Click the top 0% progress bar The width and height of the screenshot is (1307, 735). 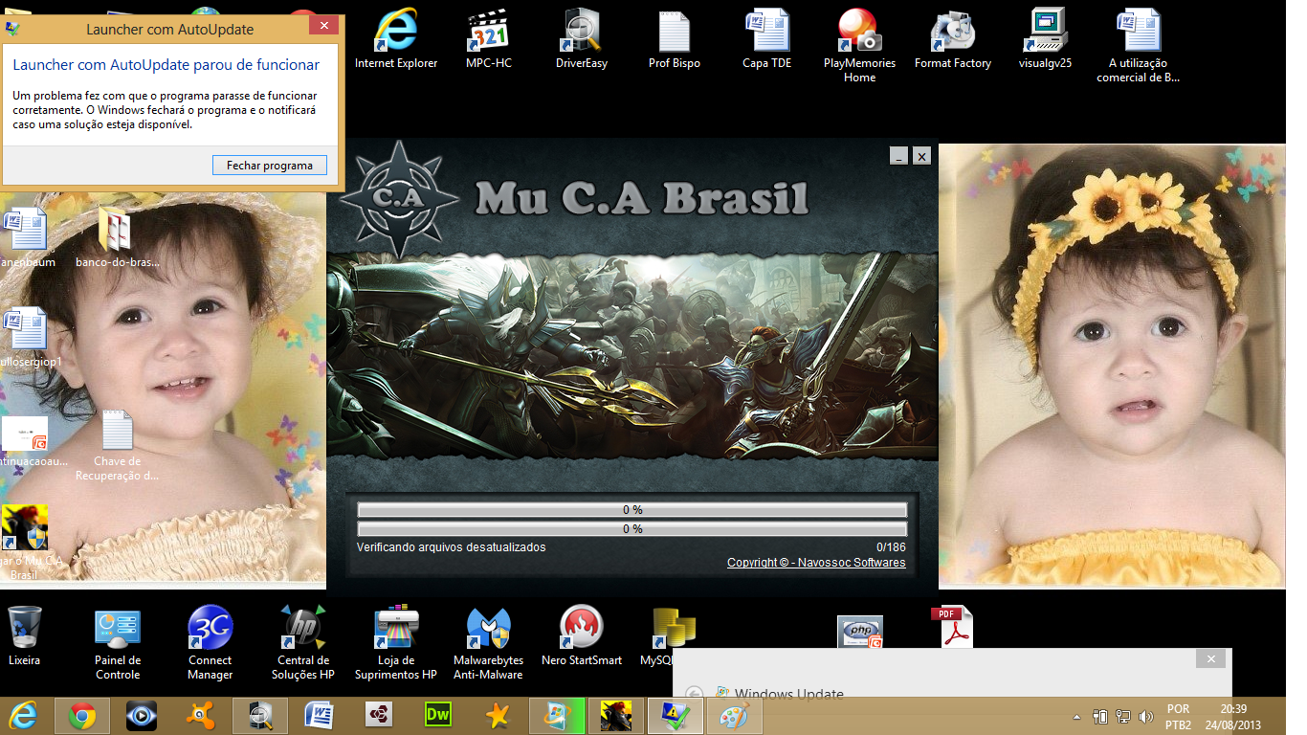631,510
